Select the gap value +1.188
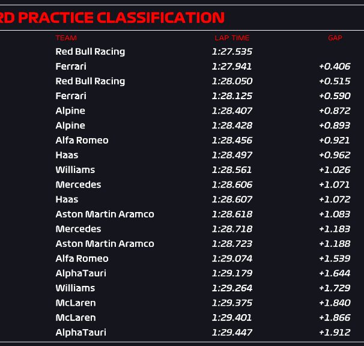 [335, 244]
